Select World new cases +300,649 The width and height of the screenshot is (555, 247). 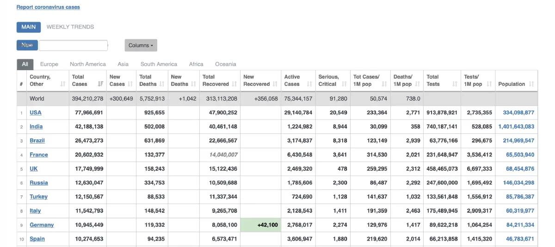(x=121, y=98)
